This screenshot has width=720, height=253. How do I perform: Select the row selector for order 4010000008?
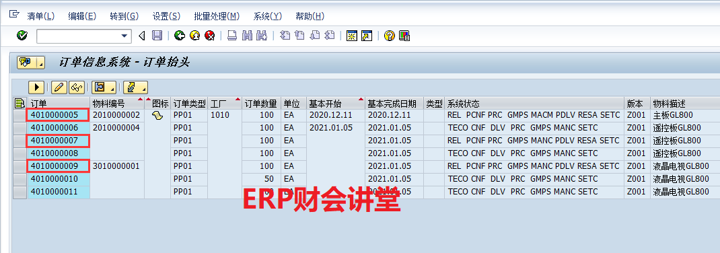pos(20,153)
